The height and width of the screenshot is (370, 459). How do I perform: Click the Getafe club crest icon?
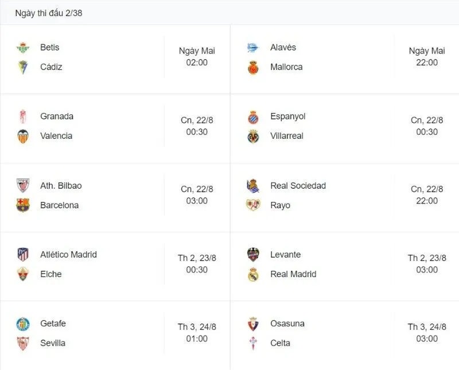pyautogui.click(x=22, y=324)
